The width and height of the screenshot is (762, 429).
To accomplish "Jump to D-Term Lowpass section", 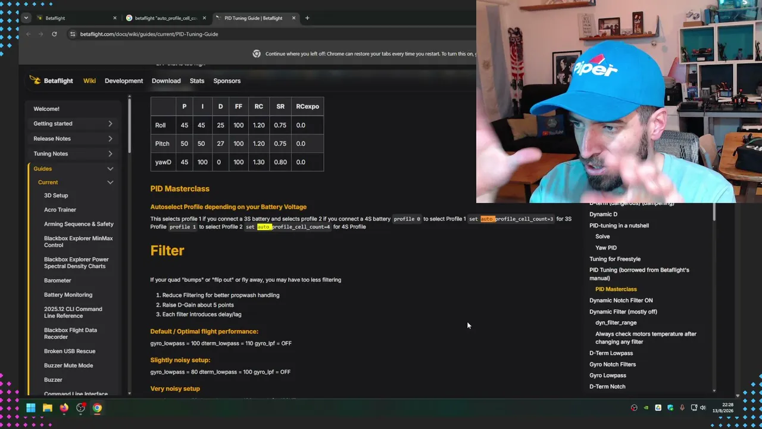I will 611,353.
